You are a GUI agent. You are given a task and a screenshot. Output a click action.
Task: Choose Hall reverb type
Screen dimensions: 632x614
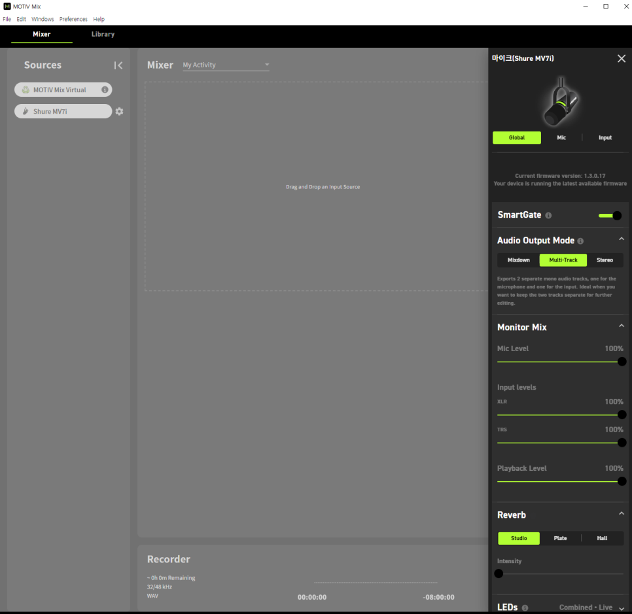pyautogui.click(x=602, y=538)
